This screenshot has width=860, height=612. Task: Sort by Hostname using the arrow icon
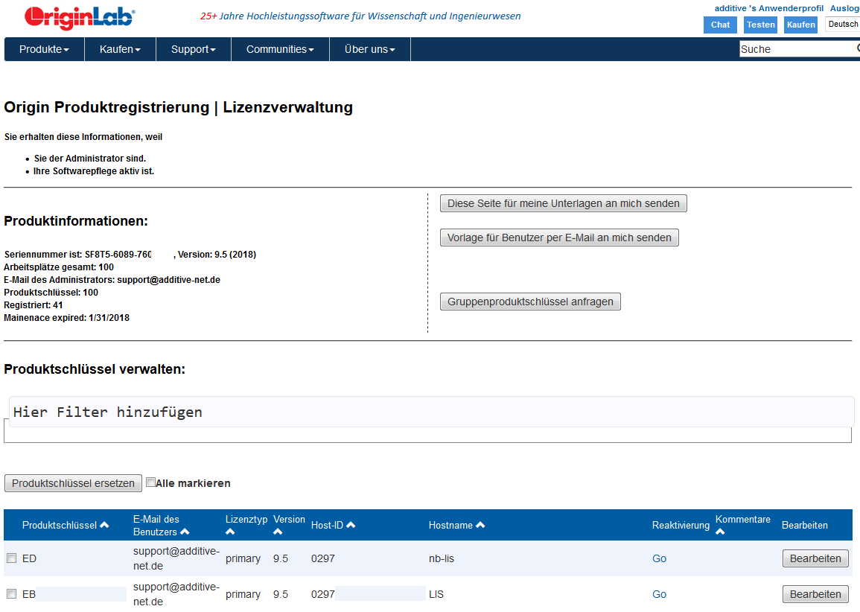tap(480, 525)
